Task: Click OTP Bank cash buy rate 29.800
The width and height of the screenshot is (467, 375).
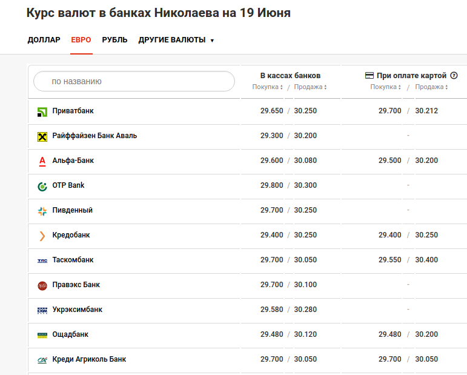Action: coord(271,185)
